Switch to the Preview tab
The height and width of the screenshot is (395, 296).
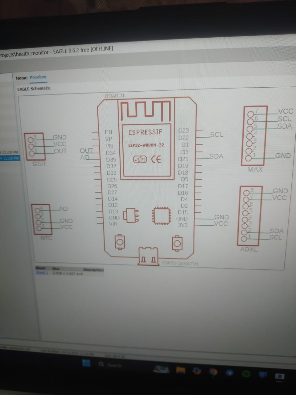click(x=38, y=77)
